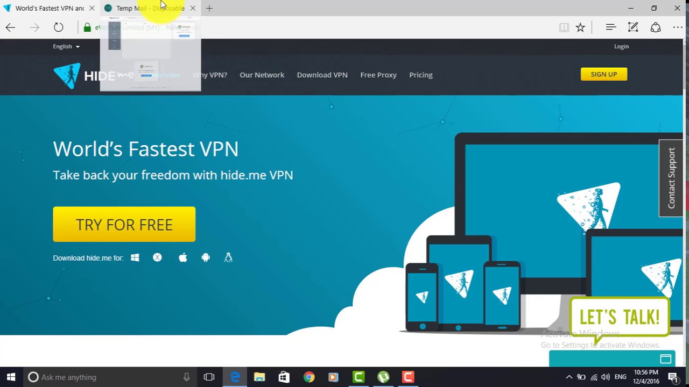This screenshot has height=387, width=689.
Task: Launch Google Chrome from taskbar
Action: pyautogui.click(x=308, y=377)
